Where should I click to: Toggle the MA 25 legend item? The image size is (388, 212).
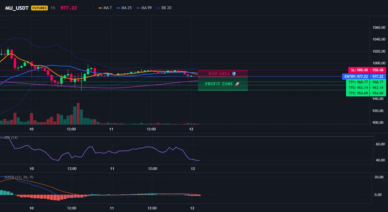click(x=124, y=8)
